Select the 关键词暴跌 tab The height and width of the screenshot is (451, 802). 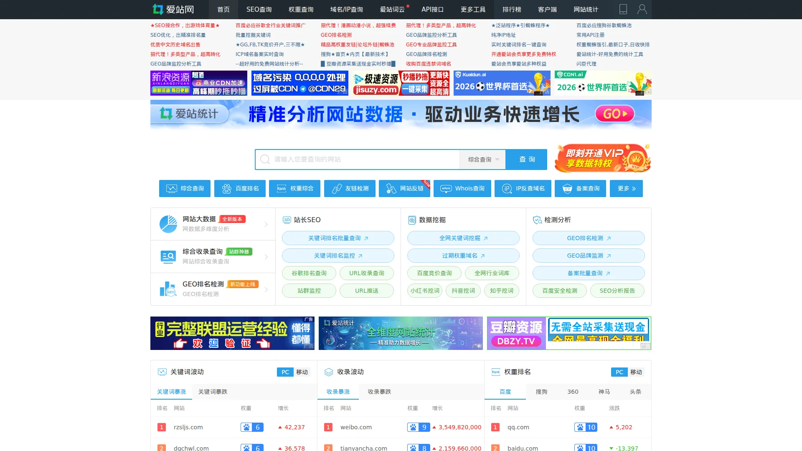pos(213,392)
